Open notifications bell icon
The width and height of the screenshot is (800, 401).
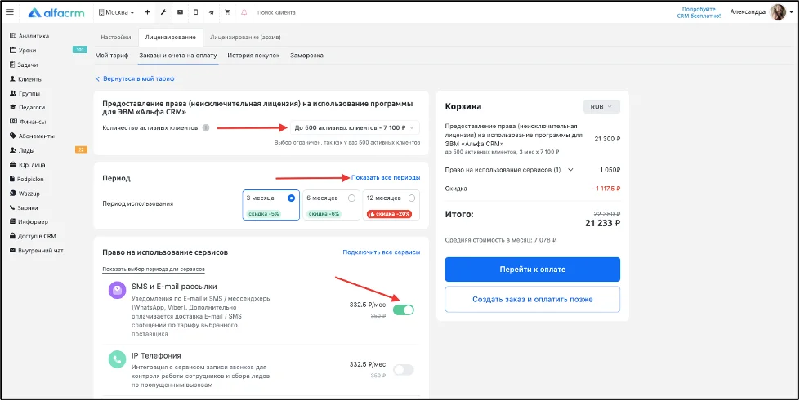click(x=244, y=12)
